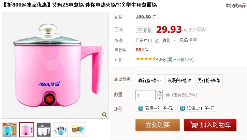Click the 延保二年 warranty badge icon
247x140 pixels.
pyautogui.click(x=182, y=109)
